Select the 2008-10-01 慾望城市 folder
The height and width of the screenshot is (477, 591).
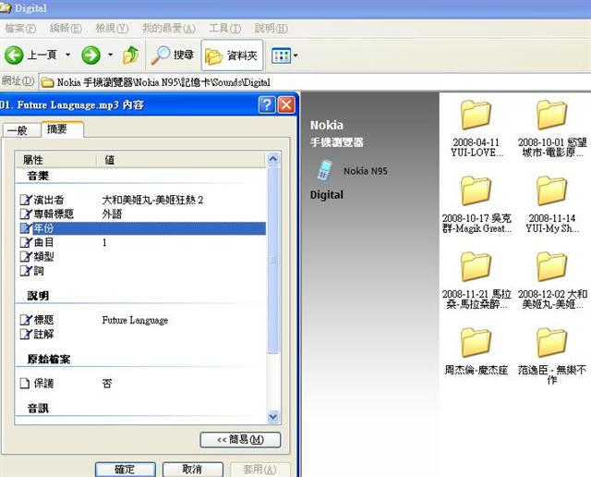(552, 128)
